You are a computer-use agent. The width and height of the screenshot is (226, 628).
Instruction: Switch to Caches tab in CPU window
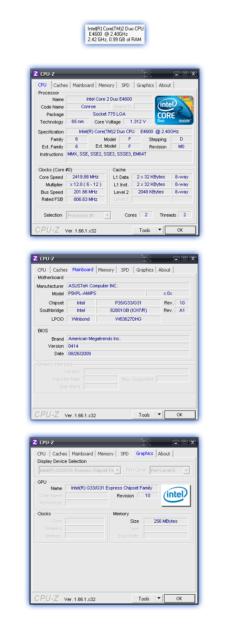(60, 85)
